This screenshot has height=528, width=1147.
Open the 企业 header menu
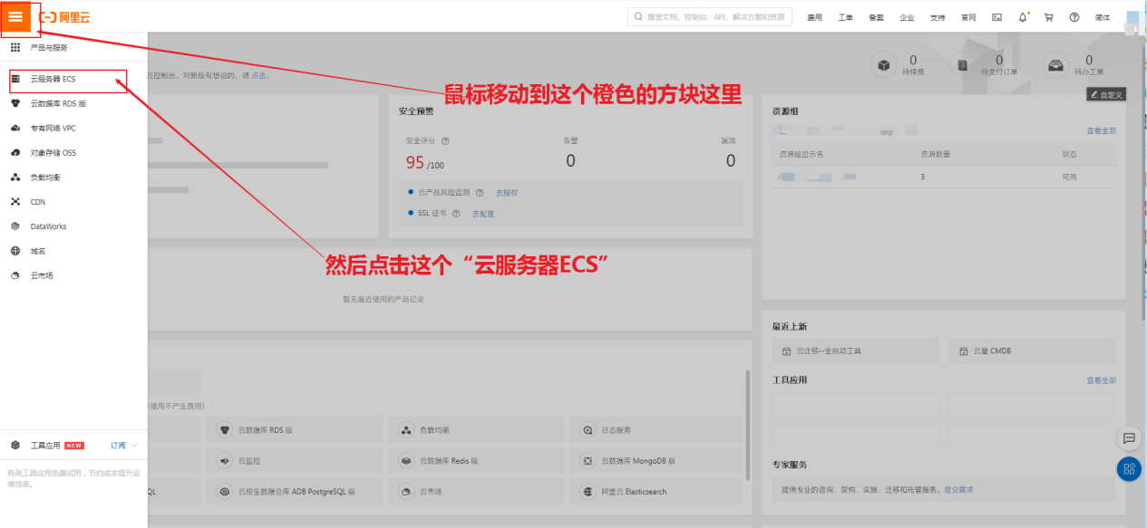907,17
